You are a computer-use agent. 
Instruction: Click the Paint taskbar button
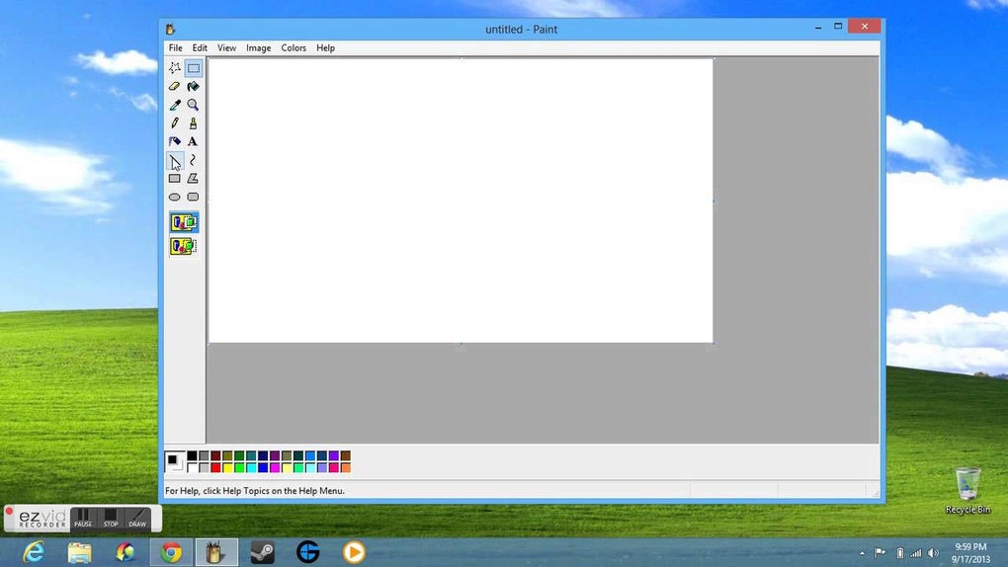pos(216,552)
